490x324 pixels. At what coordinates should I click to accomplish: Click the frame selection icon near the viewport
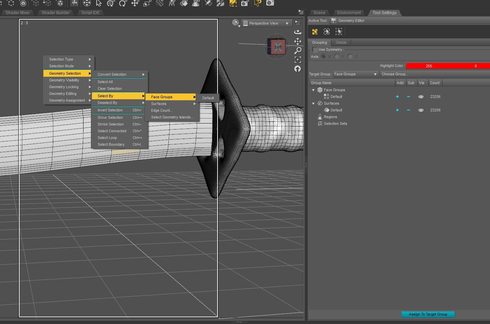pos(298,60)
